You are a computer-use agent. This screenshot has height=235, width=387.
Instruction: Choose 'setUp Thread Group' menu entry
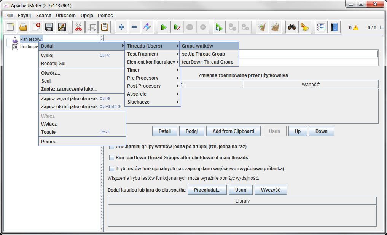209,54
